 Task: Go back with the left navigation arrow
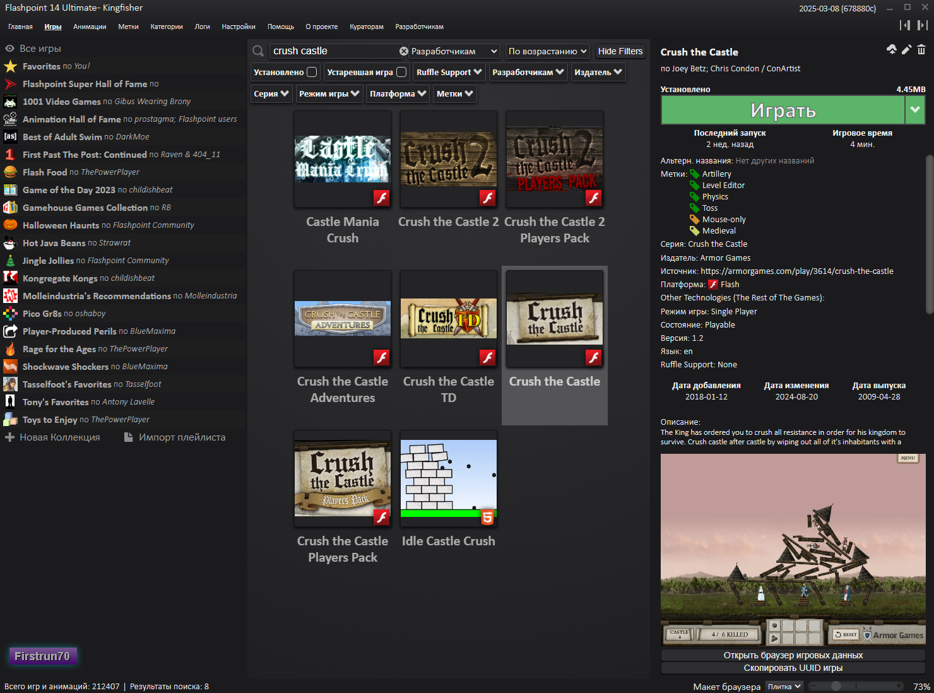coord(905,25)
